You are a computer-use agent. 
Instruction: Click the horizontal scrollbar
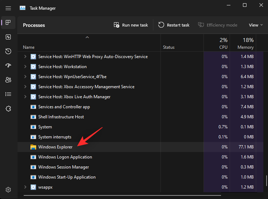coord(122,195)
